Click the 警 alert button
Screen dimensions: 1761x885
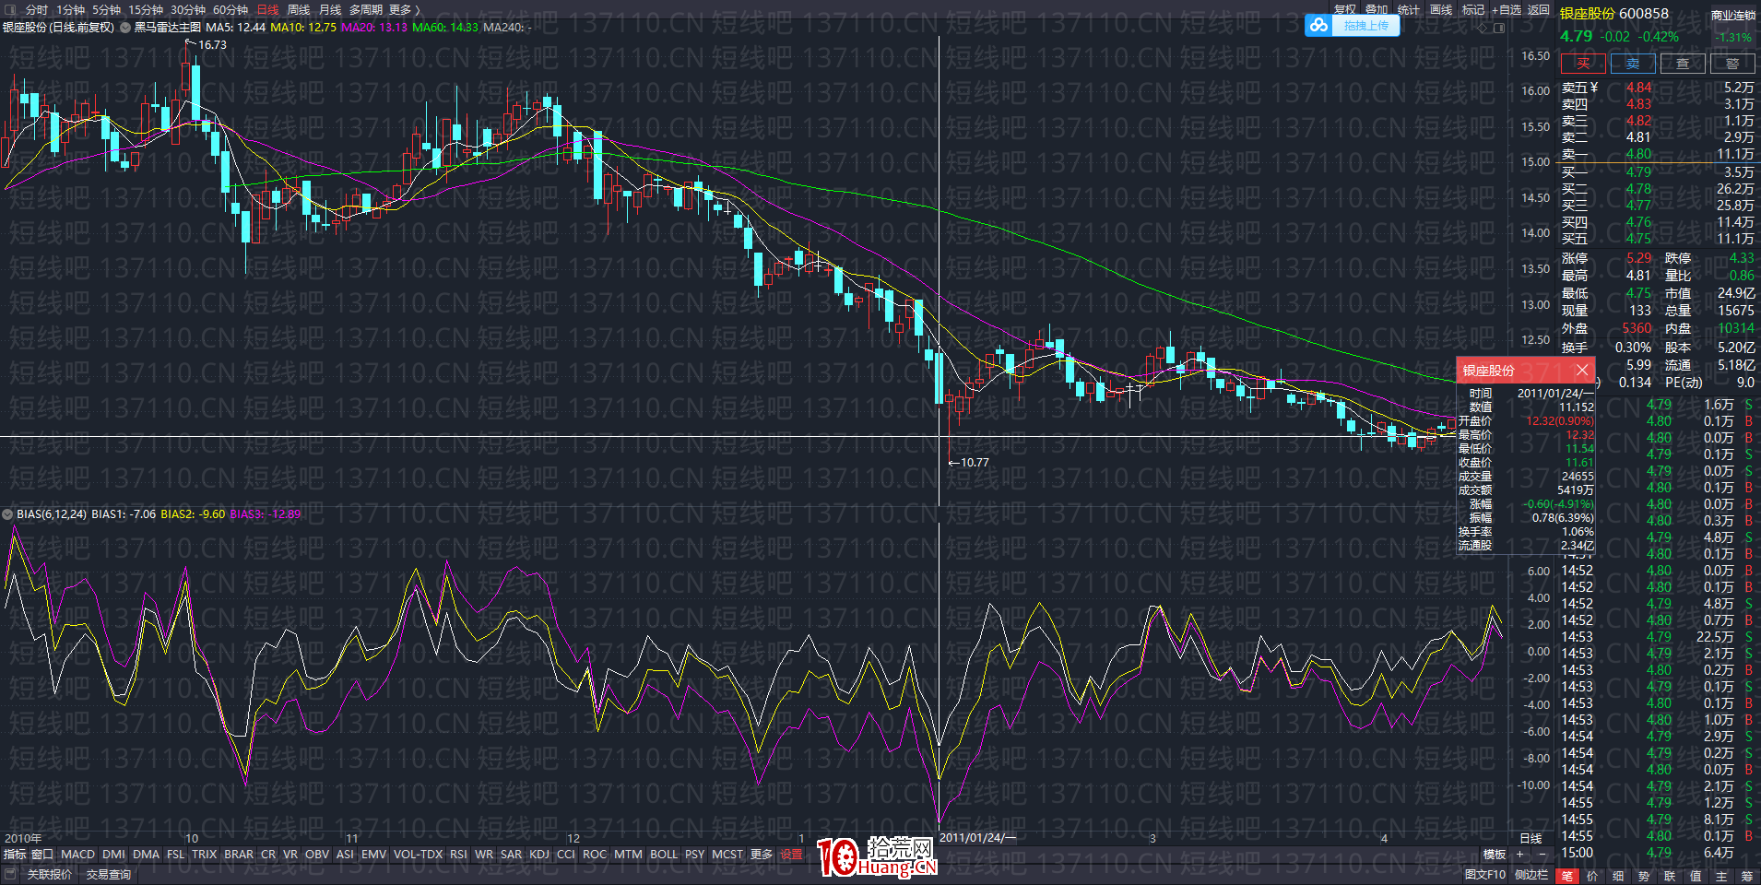coord(1732,63)
